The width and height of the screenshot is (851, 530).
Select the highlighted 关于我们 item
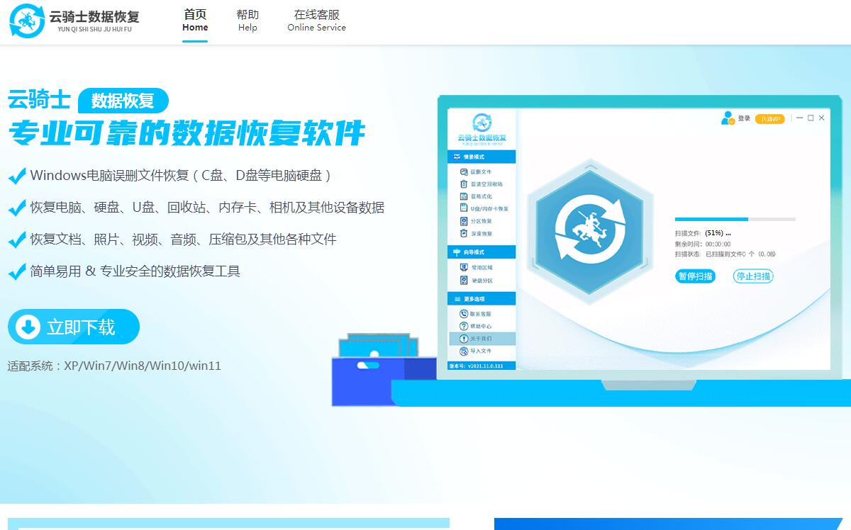(x=482, y=339)
